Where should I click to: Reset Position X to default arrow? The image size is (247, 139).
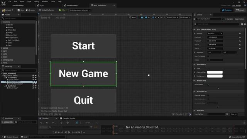point(240,37)
